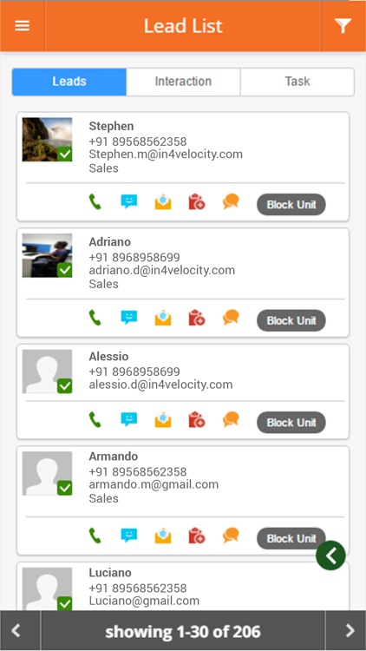Open Adriano's profile photo thumbnail
The image size is (366, 651).
[x=47, y=255]
